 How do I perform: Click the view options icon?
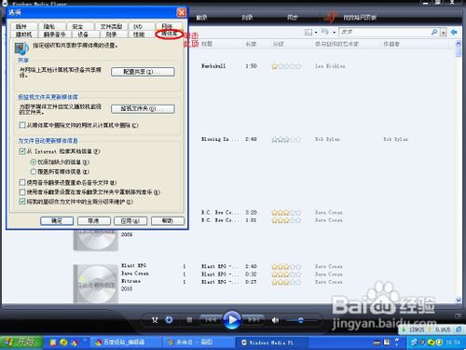(325, 32)
